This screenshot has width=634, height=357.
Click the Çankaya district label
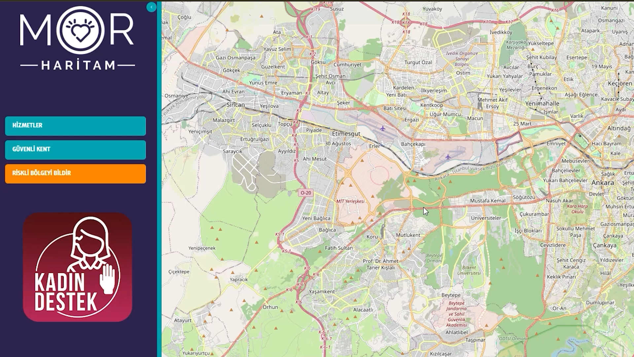click(605, 245)
